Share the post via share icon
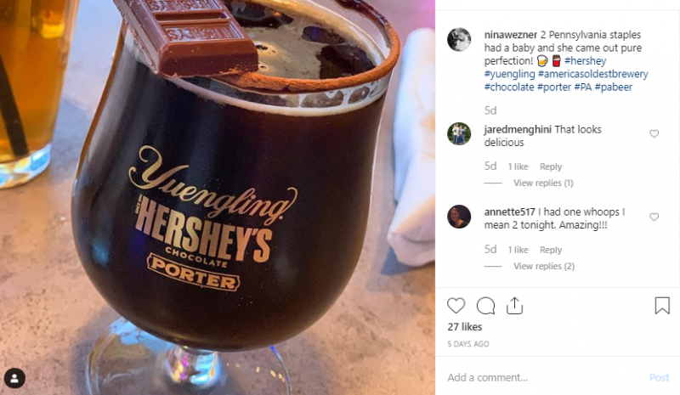Viewport: 680px width, 395px height. tap(514, 305)
